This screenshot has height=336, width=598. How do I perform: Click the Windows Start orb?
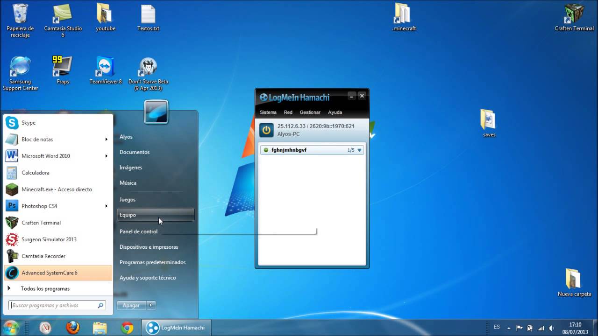coord(11,327)
